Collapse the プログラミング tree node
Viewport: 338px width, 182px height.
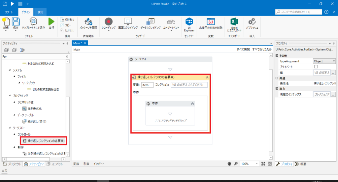(10, 96)
